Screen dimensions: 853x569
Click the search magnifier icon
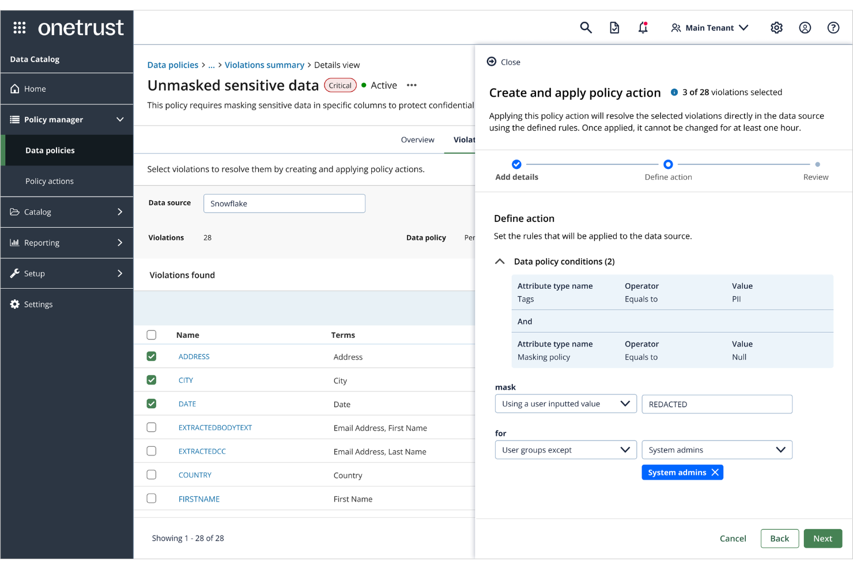[x=586, y=27]
